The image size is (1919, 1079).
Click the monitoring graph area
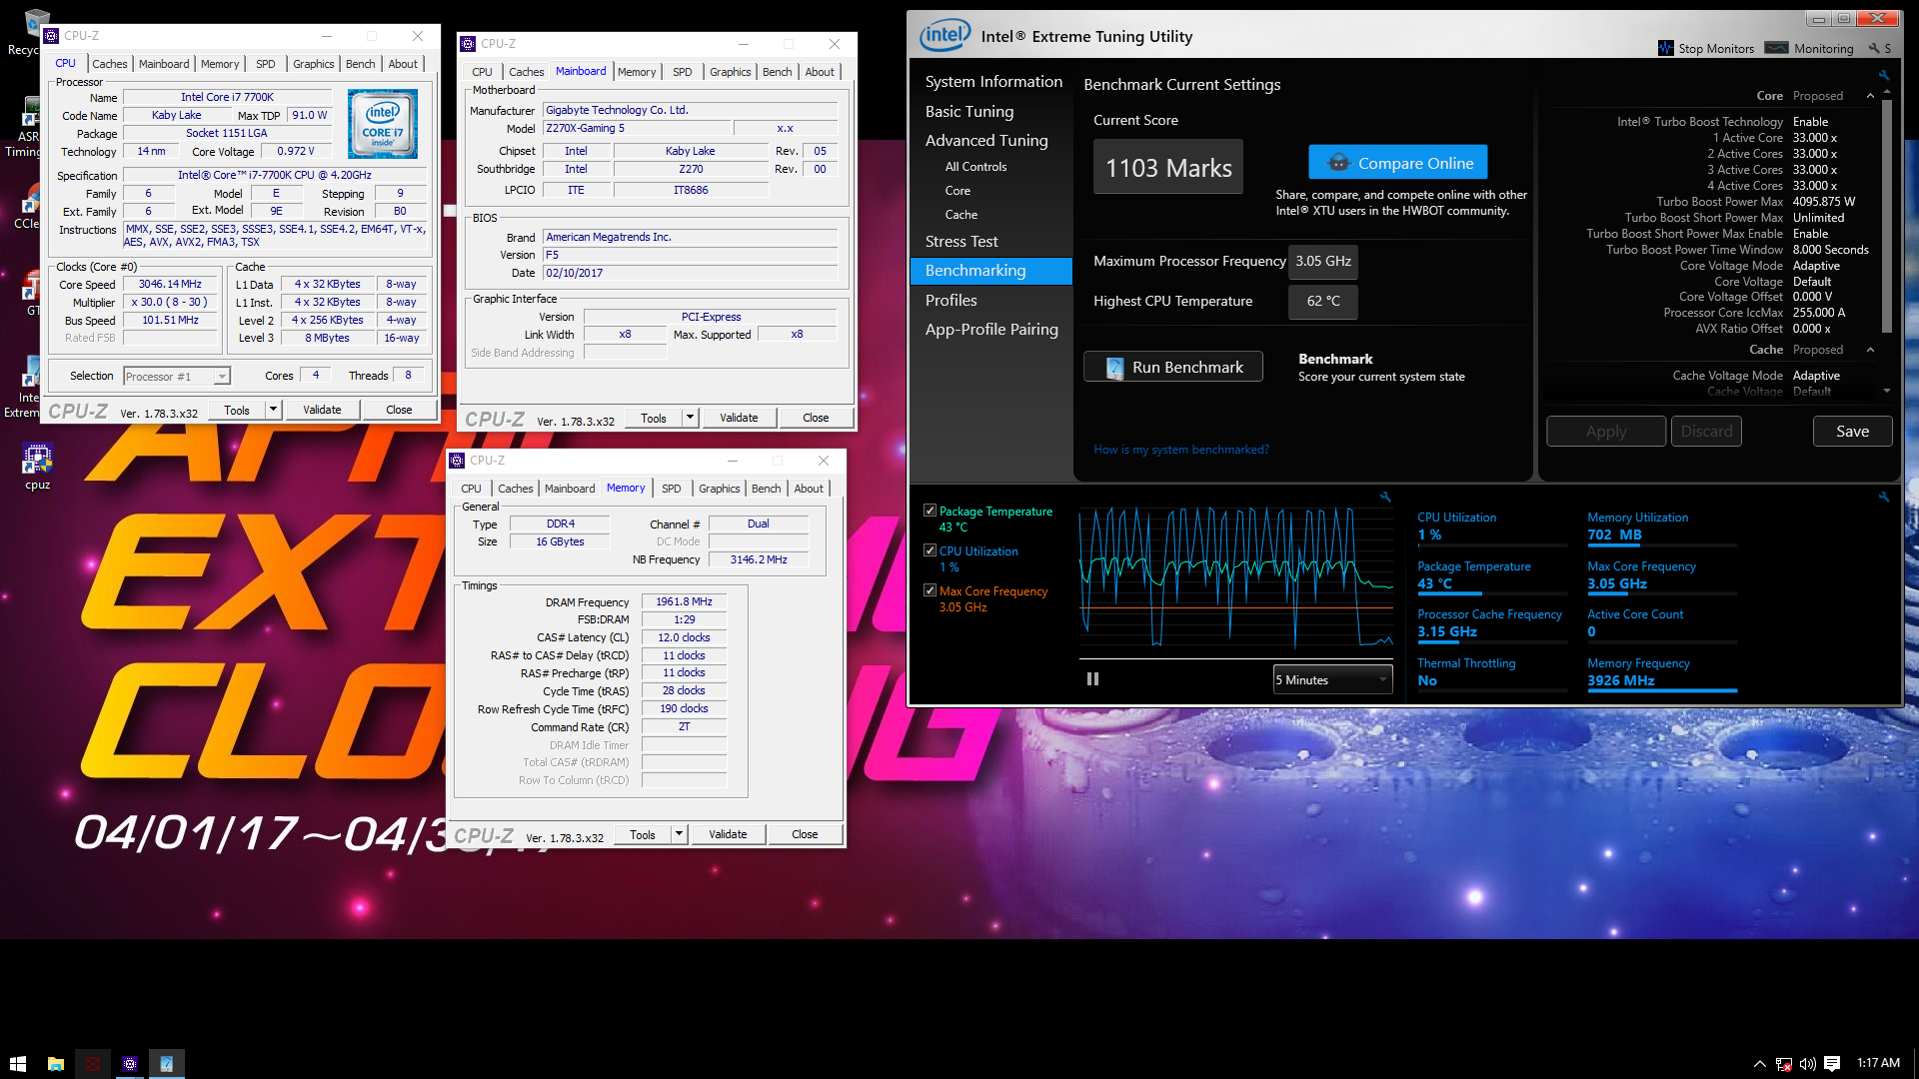[x=1236, y=578]
